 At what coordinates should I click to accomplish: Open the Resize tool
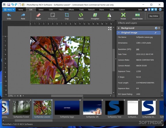click(123, 16)
